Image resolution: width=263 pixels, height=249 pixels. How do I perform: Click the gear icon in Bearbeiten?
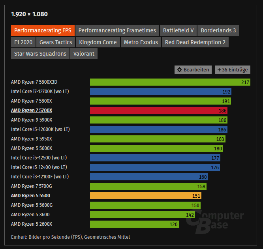(x=179, y=70)
